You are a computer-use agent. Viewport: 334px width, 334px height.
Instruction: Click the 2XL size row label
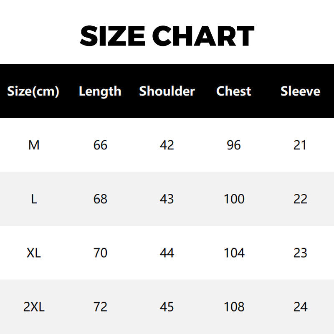(x=34, y=307)
